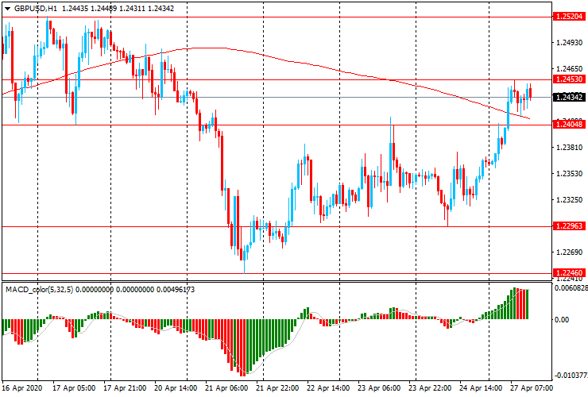Click the 24 Apr 14:00 time label
The height and width of the screenshot is (397, 588).
(x=481, y=388)
